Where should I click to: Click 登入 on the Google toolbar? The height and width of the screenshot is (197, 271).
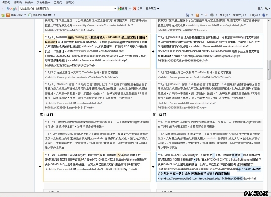260,8
